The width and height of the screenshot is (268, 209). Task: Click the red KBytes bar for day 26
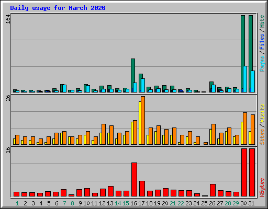[x=213, y=190]
